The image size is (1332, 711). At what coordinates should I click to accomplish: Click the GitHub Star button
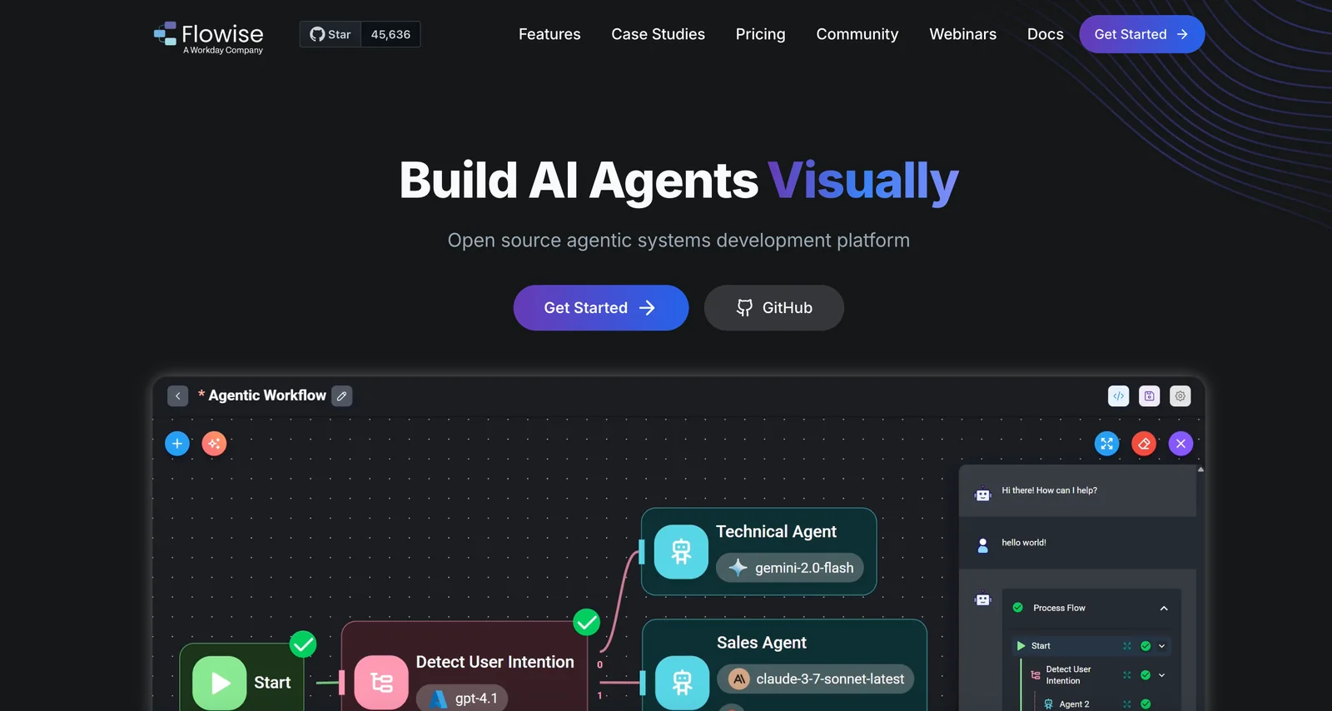click(x=331, y=34)
